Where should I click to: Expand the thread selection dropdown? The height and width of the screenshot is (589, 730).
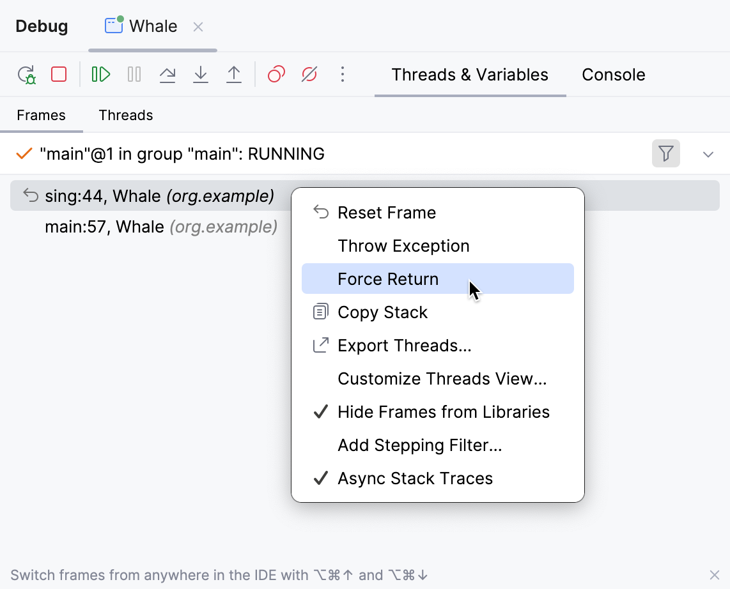click(708, 153)
